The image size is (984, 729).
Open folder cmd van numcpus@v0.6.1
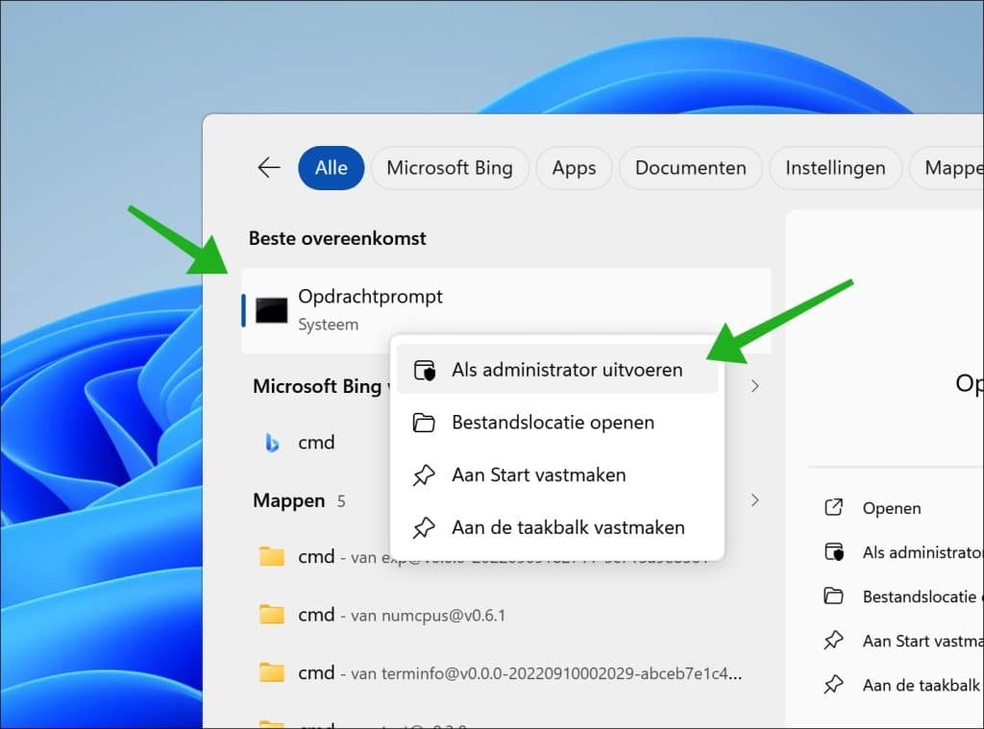pyautogui.click(x=505, y=615)
